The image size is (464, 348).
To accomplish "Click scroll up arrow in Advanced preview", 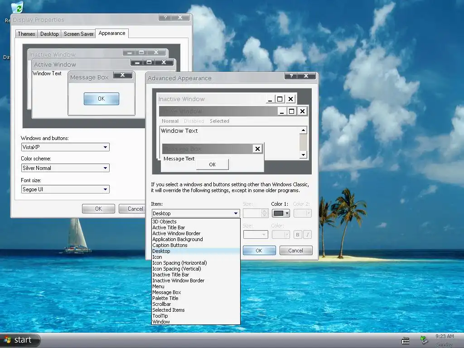I will coord(303,130).
